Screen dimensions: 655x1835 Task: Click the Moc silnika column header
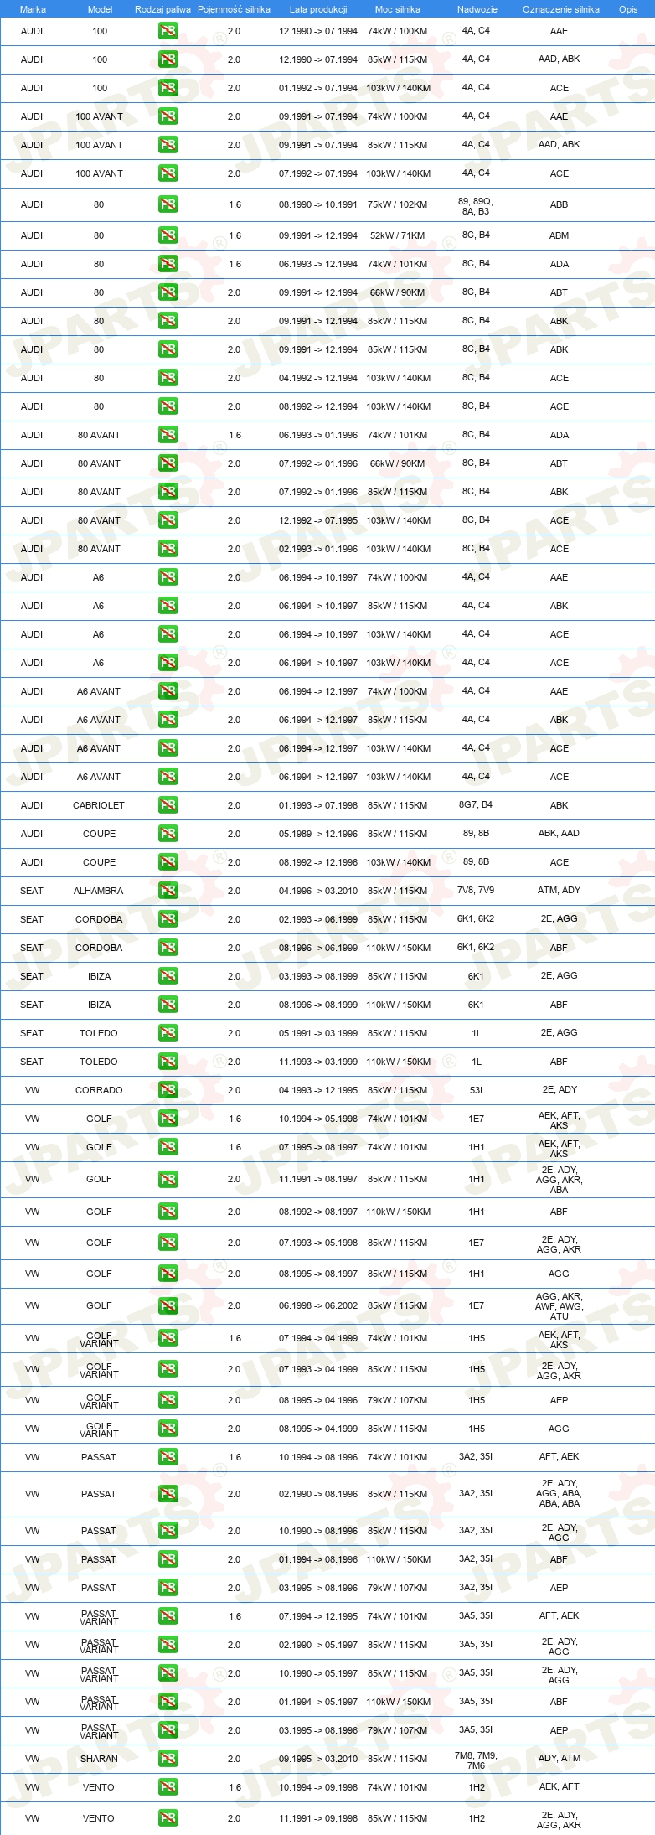[x=398, y=9]
